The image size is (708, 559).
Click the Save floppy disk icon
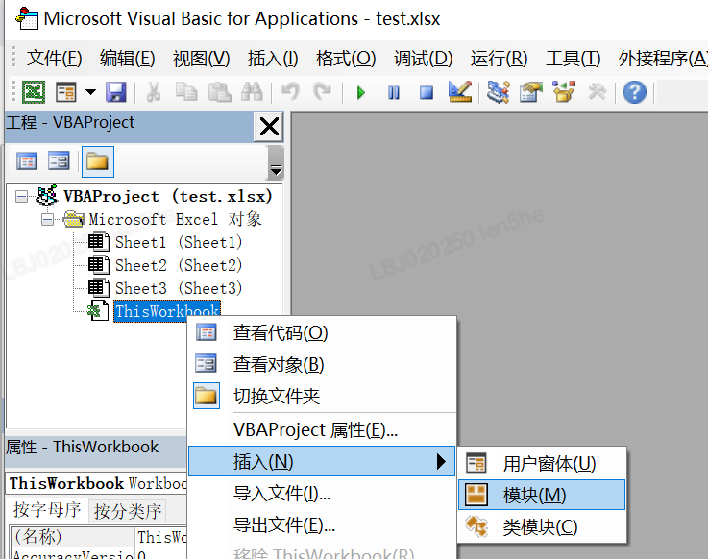tap(116, 92)
